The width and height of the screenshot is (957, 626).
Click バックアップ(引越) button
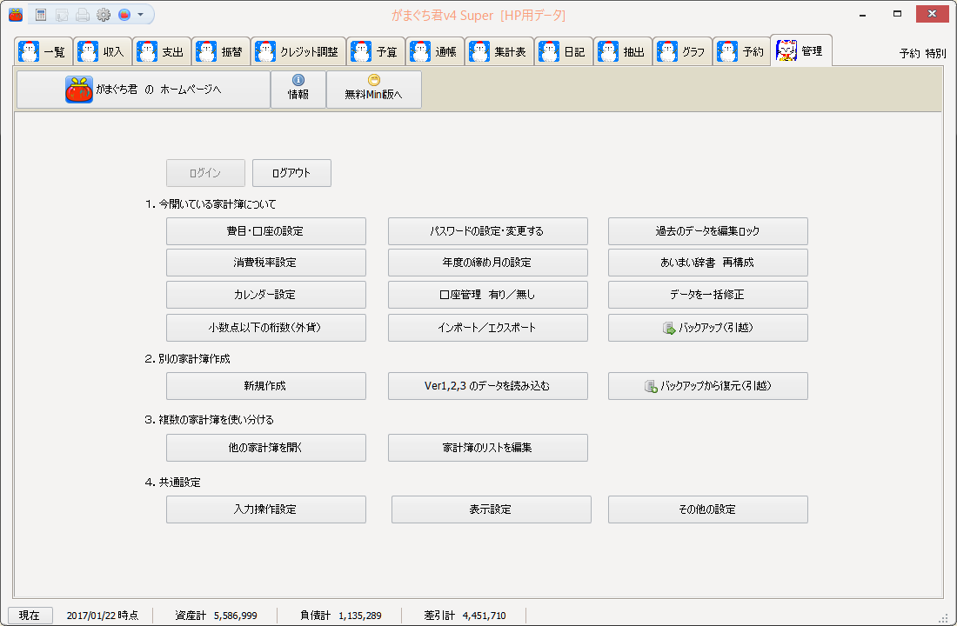click(x=708, y=328)
